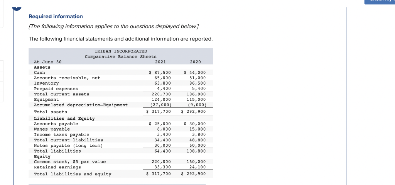395x185 pixels.
Task: Click bold 'Liabilities and Equity' section label
Action: coord(64,118)
